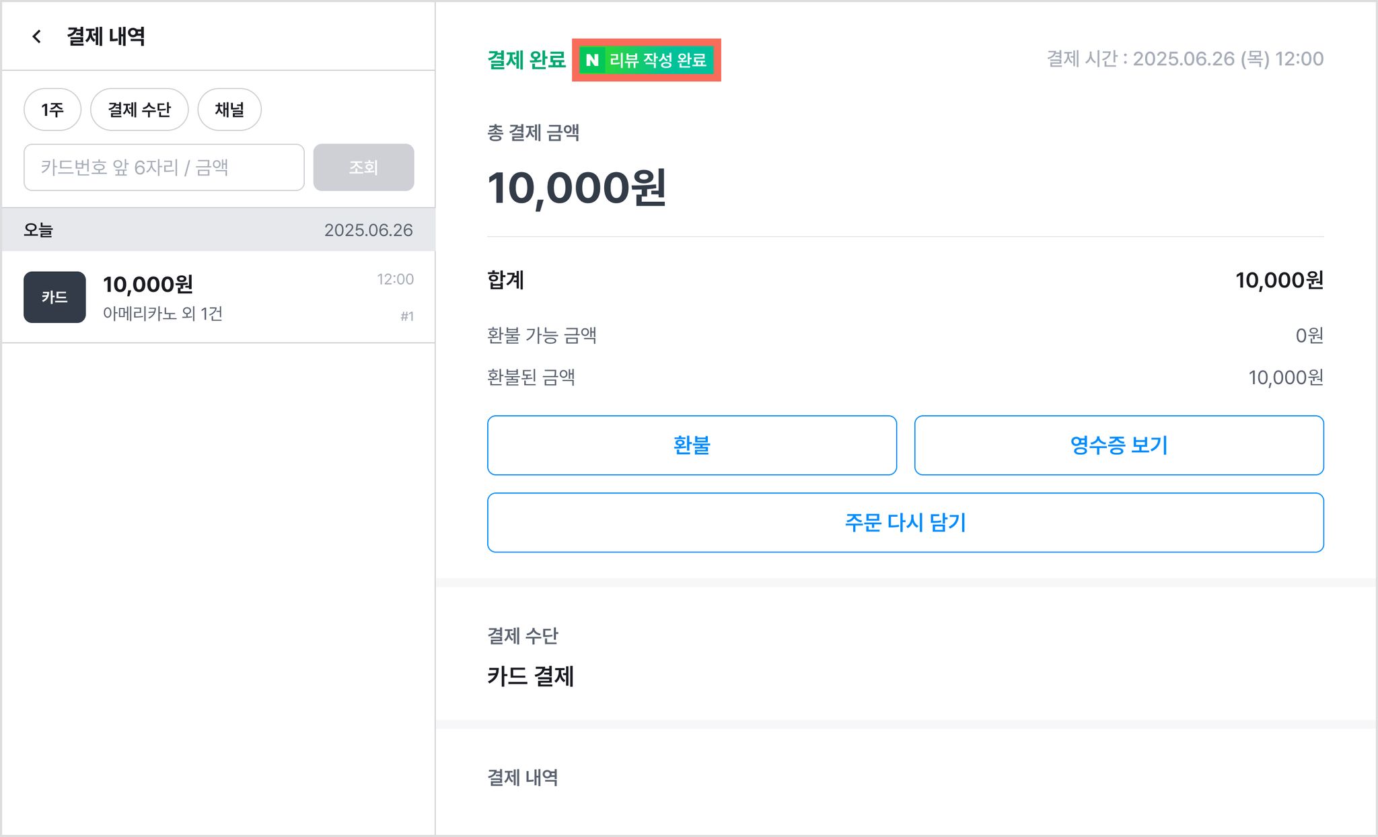Open the 결제 수단 filter chip
The image size is (1378, 837).
(139, 109)
